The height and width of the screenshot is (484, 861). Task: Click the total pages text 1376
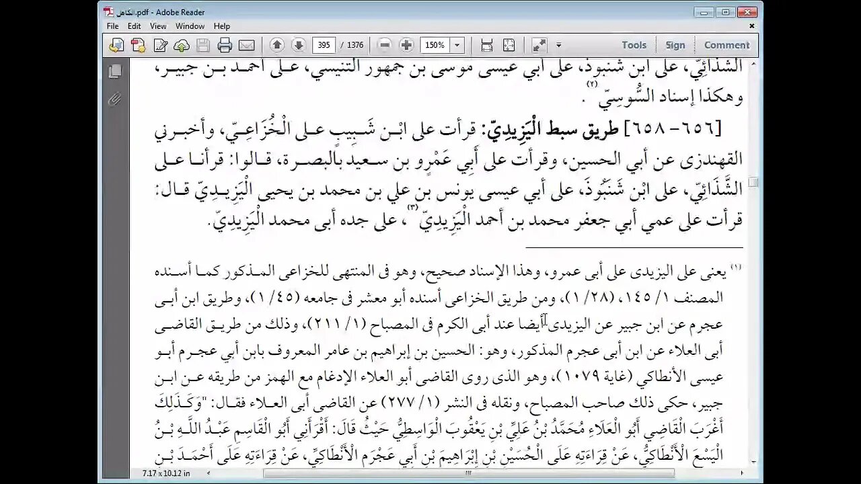[355, 45]
